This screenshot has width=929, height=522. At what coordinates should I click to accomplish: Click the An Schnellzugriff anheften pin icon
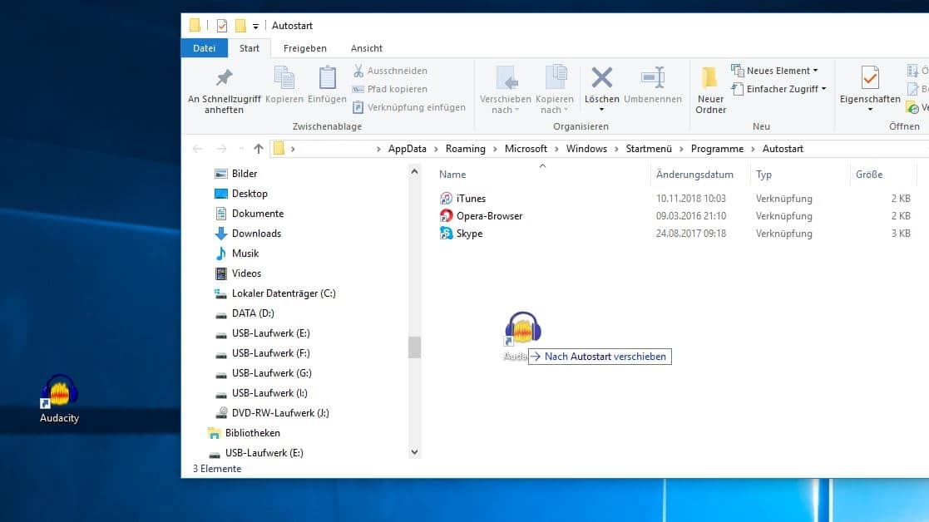click(x=223, y=79)
